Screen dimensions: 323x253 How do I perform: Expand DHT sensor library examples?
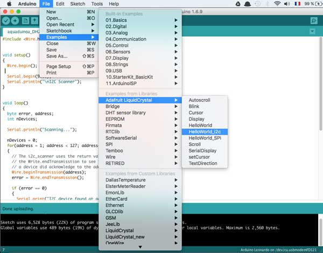(140, 113)
